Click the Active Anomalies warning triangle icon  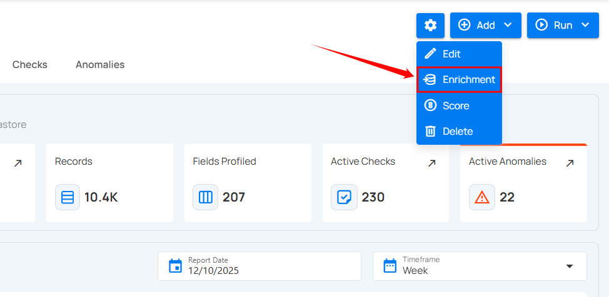pos(482,197)
